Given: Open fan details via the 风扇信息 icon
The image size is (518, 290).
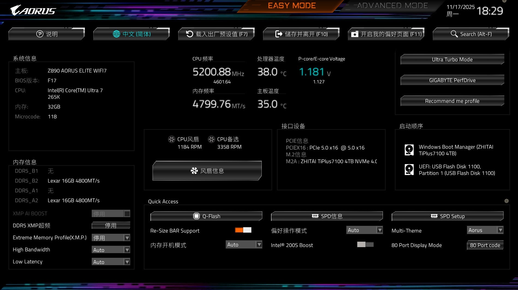Looking at the screenshot, I should point(194,171).
